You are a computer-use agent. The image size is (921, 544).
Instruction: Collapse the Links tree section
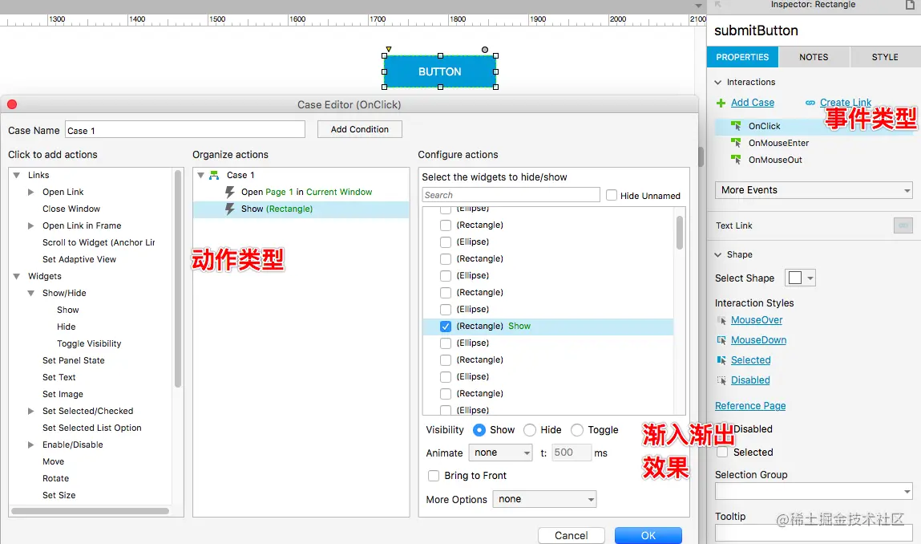click(17, 175)
